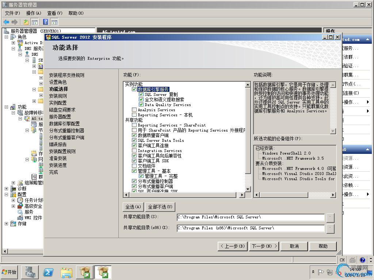Uncheck the SQL Server 复制 feature

(140, 94)
